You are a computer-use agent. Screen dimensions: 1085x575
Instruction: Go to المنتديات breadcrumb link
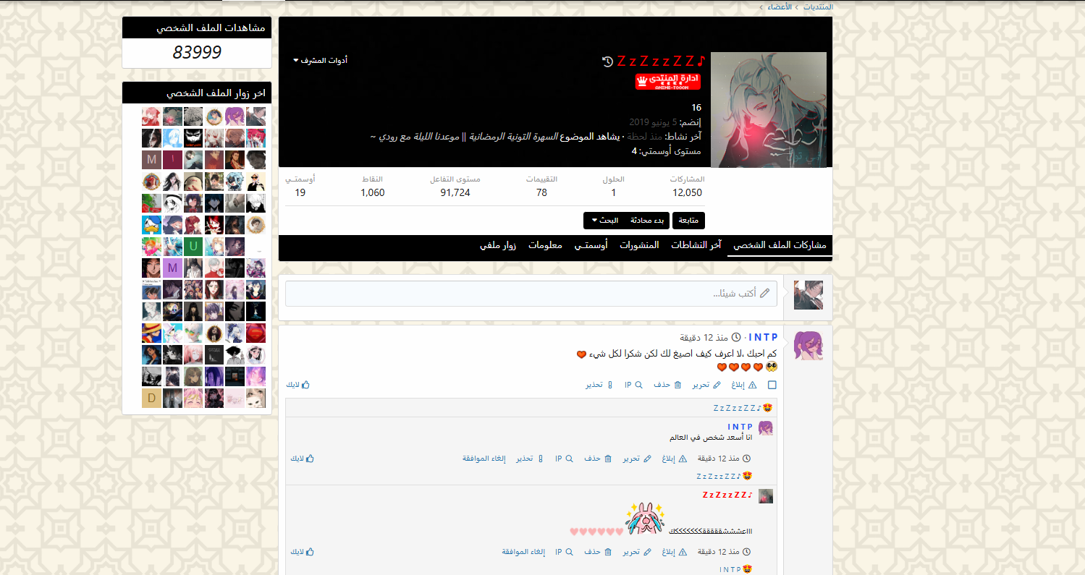click(x=818, y=7)
